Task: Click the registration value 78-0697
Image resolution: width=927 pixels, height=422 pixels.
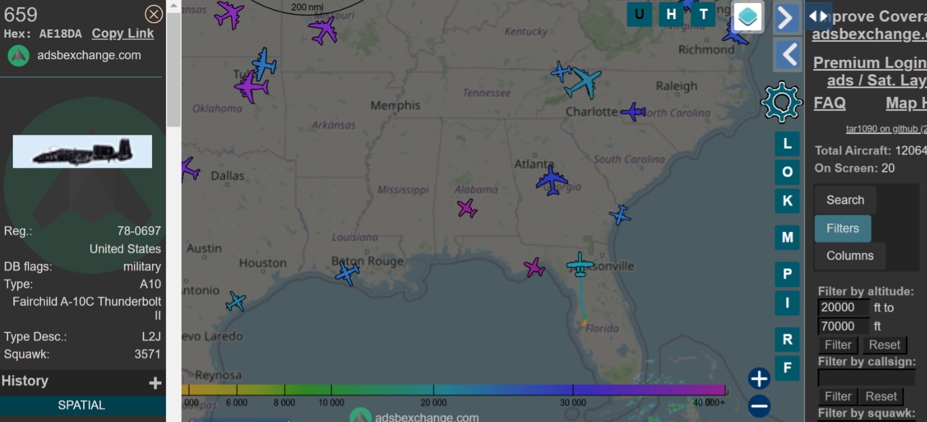Action: tap(139, 231)
